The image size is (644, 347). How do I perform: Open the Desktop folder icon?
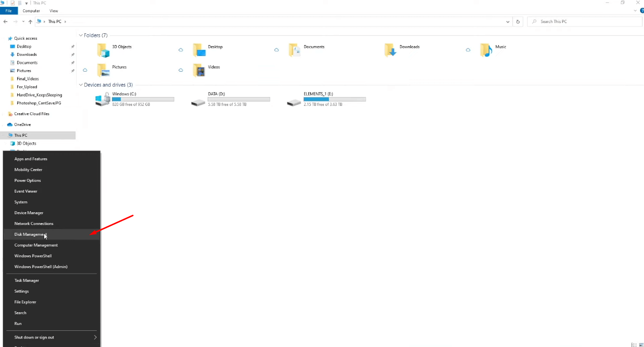pos(199,50)
